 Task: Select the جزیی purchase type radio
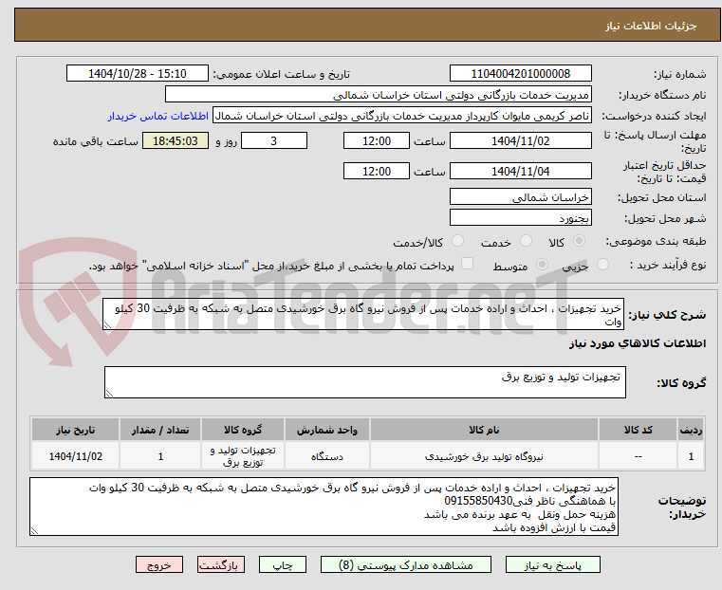point(602,264)
